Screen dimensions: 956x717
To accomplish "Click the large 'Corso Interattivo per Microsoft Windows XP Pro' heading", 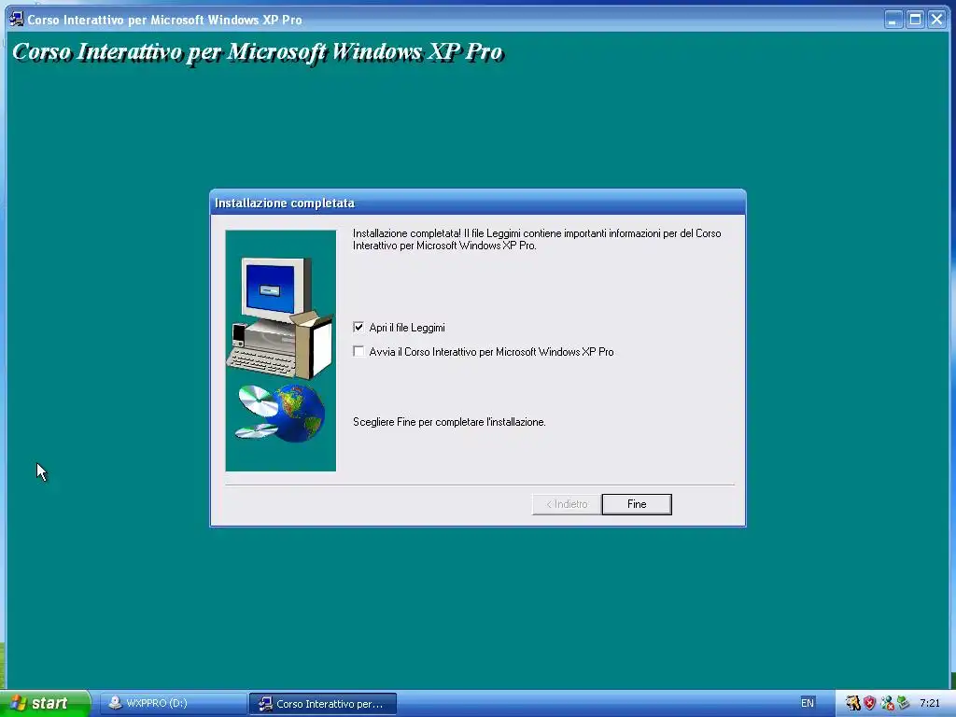I will [258, 52].
